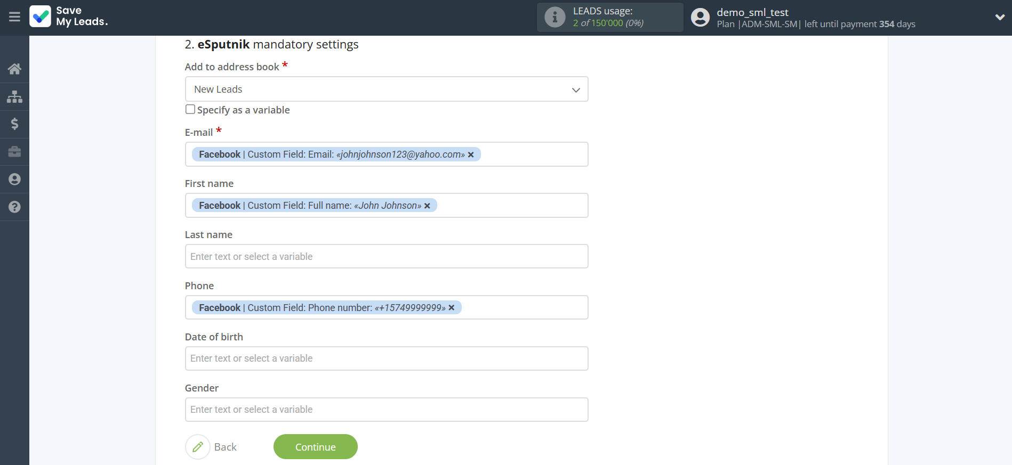The height and width of the screenshot is (465, 1012).
Task: Focus the Last name input field
Action: pos(386,256)
